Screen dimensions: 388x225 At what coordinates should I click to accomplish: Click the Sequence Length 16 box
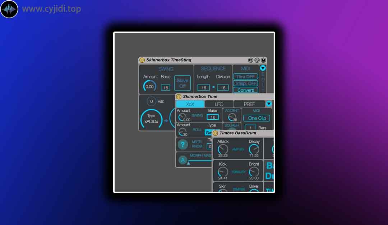[204, 87]
